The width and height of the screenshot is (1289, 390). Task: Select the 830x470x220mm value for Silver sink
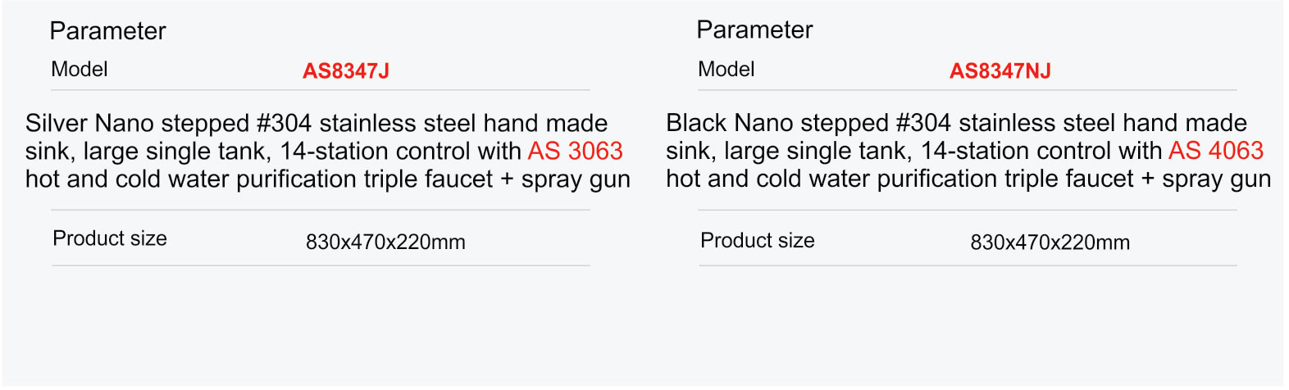(x=385, y=243)
